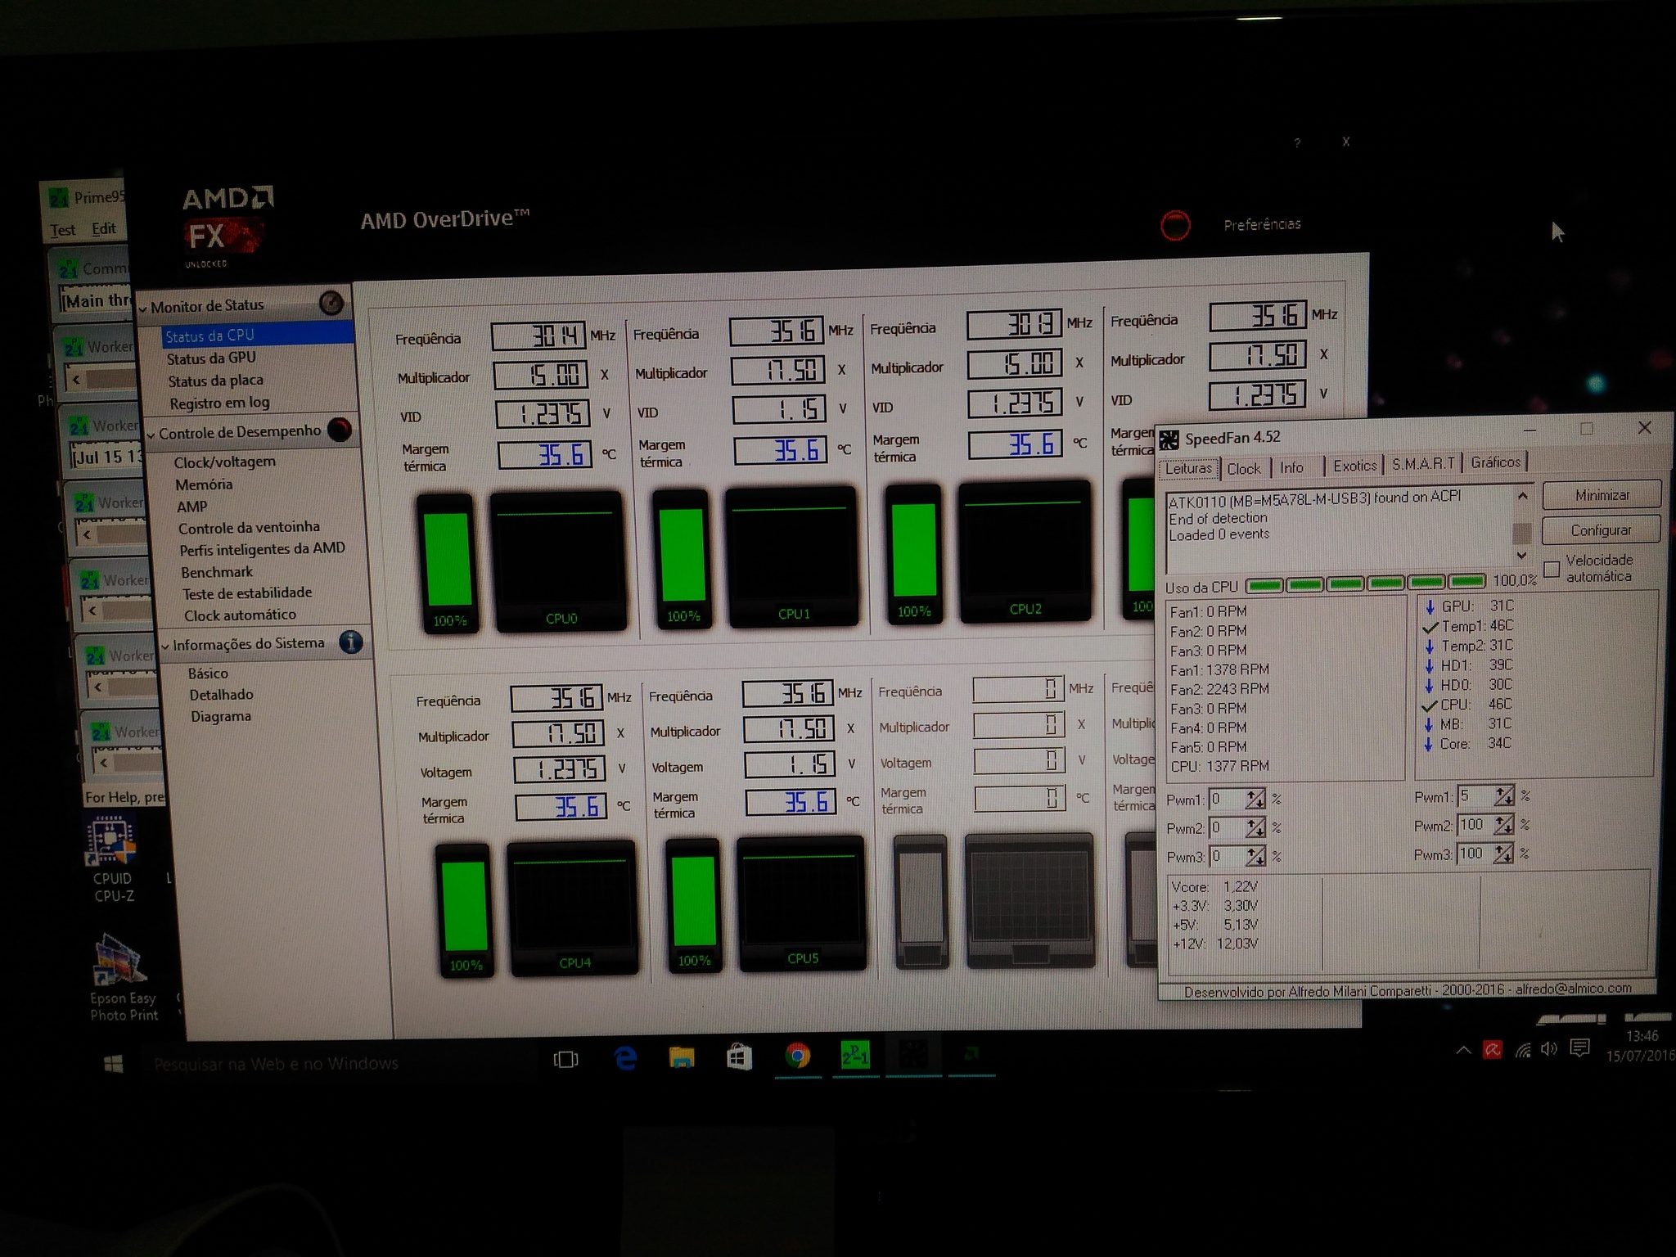The width and height of the screenshot is (1676, 1257).
Task: Click the Monitor de Status gauge icon
Action: (x=331, y=304)
